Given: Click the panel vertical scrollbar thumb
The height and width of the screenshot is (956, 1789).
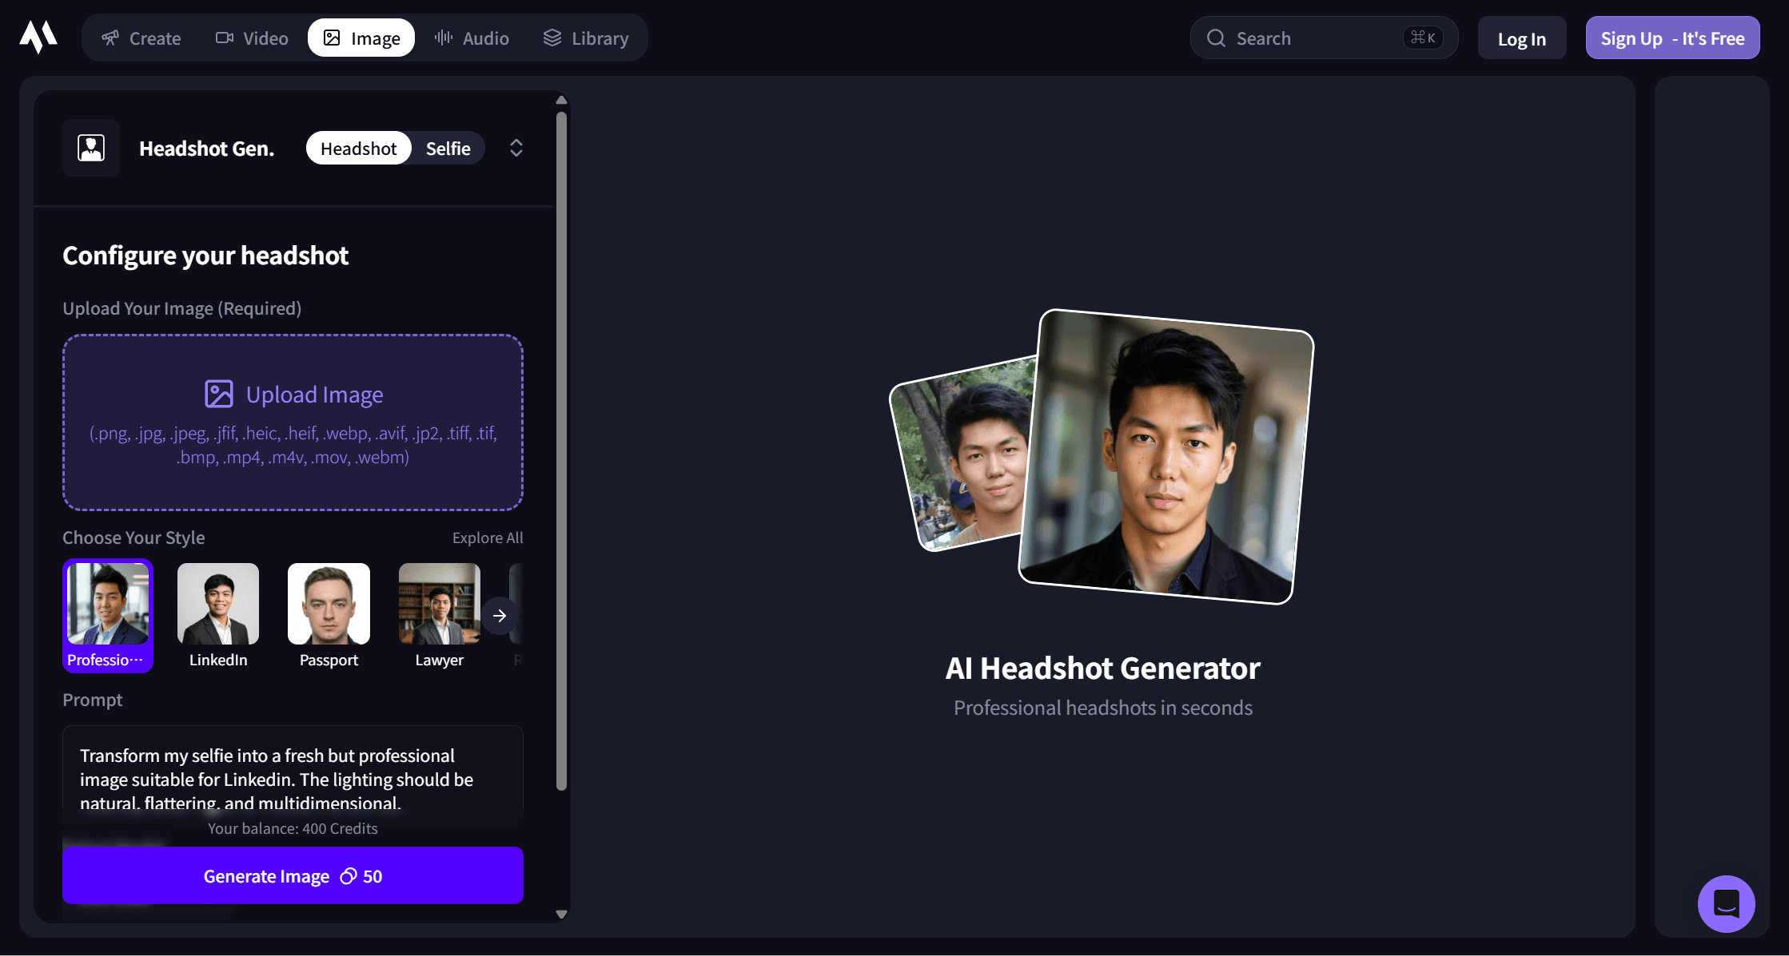Looking at the screenshot, I should tap(561, 451).
